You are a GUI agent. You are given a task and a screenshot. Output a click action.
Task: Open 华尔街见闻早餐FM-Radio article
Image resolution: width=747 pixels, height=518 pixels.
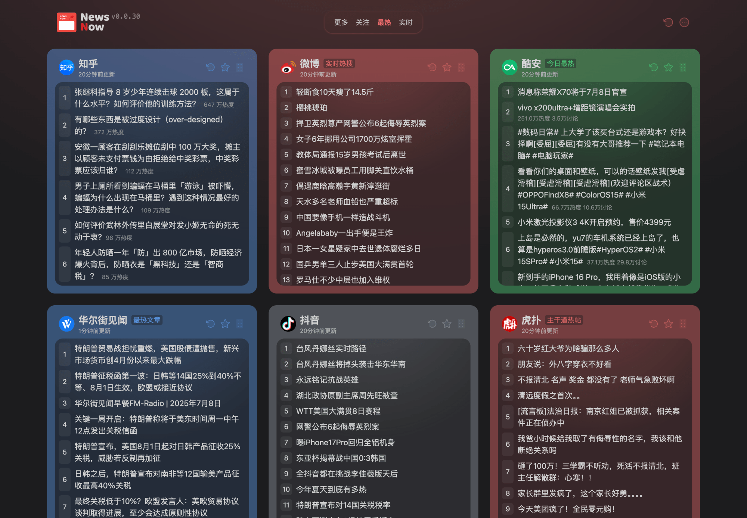point(152,403)
